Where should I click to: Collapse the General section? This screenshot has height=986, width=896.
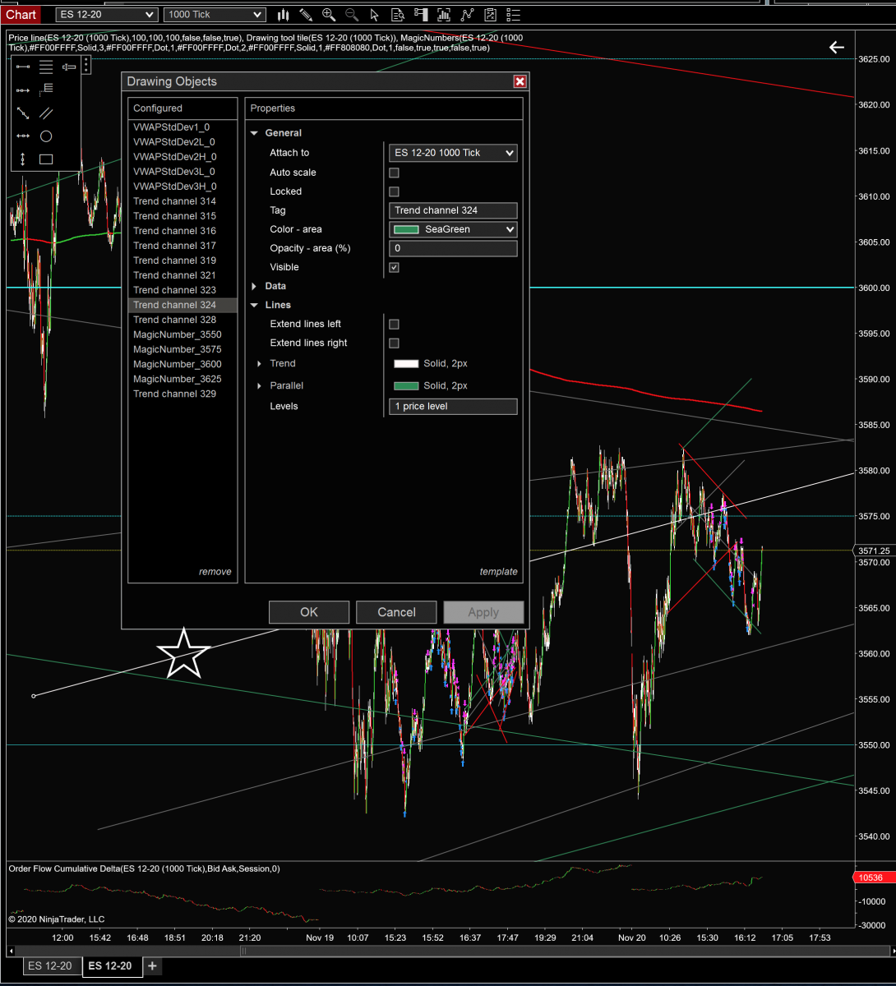[255, 133]
